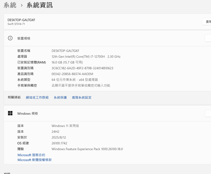
Task: Open the 進階系統設定 link
Action: tap(82, 98)
